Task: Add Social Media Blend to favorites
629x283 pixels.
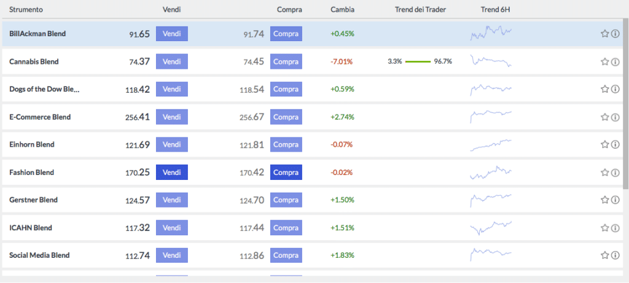Action: [604, 255]
